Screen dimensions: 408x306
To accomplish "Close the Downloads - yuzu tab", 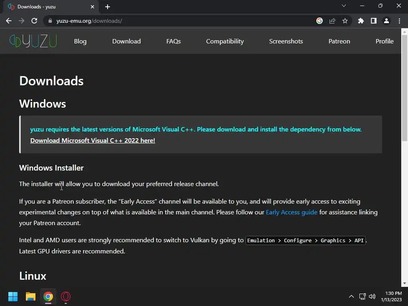I will pyautogui.click(x=92, y=7).
